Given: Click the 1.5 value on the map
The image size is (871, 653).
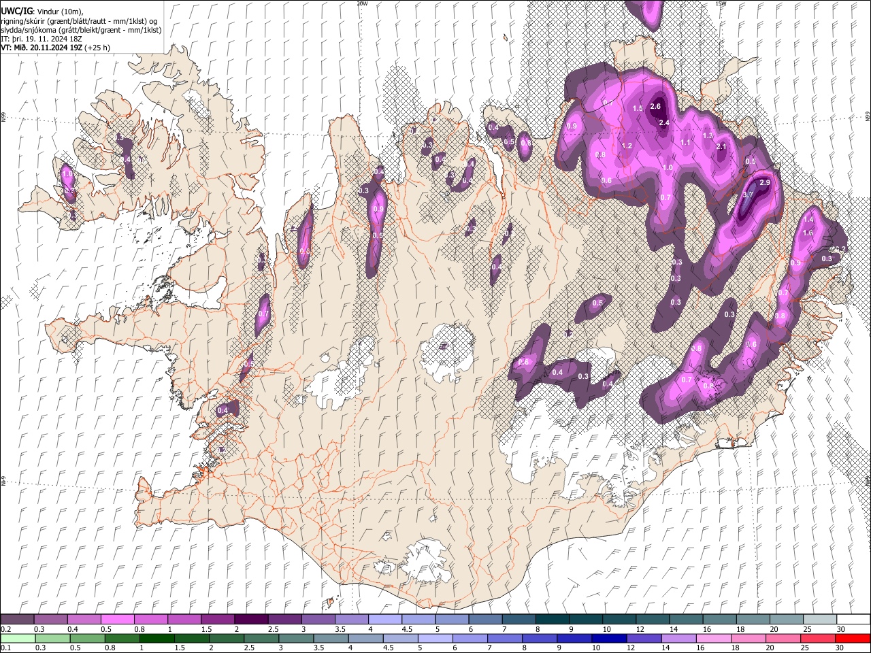Looking at the screenshot, I should pos(638,109).
